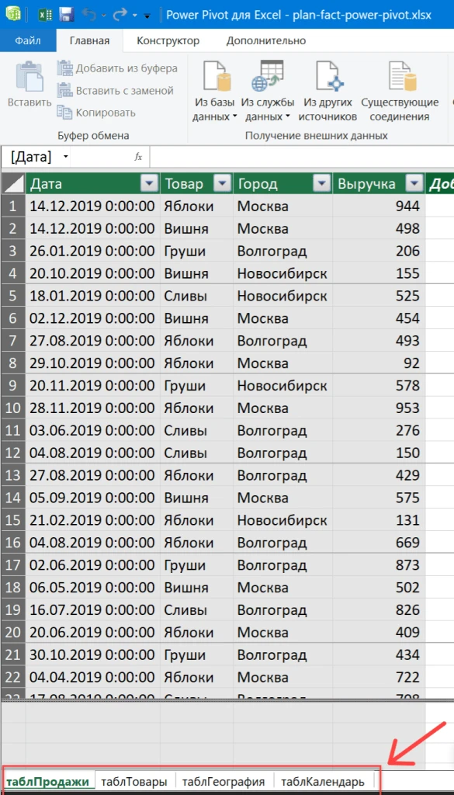The width and height of the screenshot is (454, 795).
Task: Click Добавить из буфера
Action: click(x=117, y=68)
